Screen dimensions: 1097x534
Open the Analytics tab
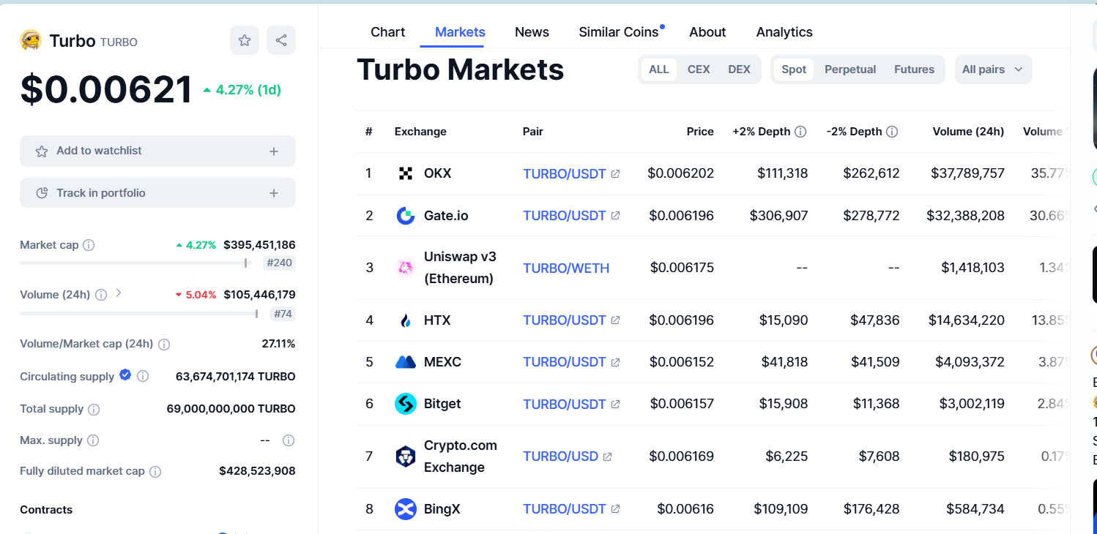[784, 32]
